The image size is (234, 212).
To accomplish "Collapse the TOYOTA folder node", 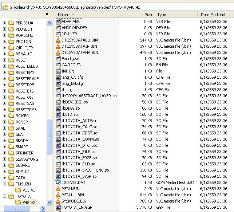I will [x=5, y=196].
